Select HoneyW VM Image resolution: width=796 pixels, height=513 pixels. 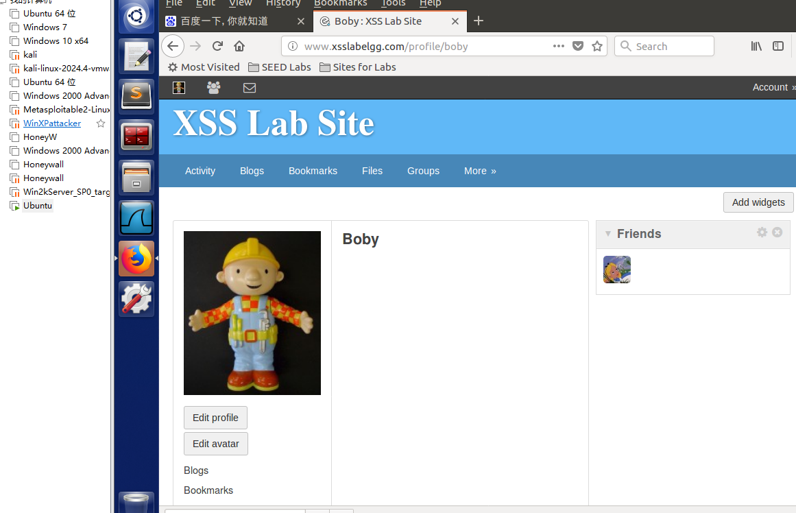point(40,136)
